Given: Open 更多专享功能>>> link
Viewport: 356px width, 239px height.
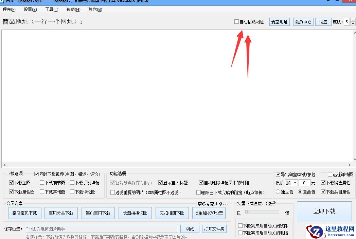Looking at the screenshot, I should (x=213, y=204).
